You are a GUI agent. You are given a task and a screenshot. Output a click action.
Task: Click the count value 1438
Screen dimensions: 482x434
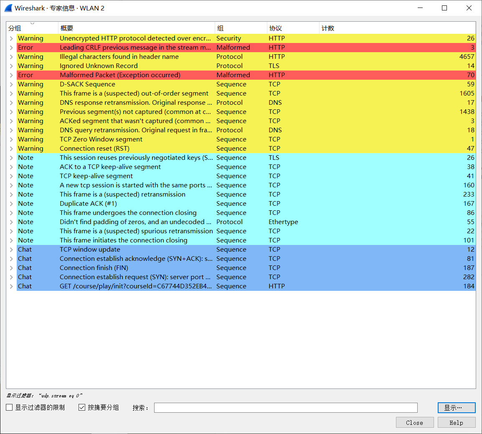467,112
